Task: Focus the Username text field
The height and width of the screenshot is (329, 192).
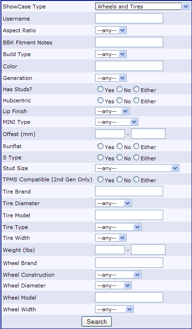Action: tap(129, 18)
